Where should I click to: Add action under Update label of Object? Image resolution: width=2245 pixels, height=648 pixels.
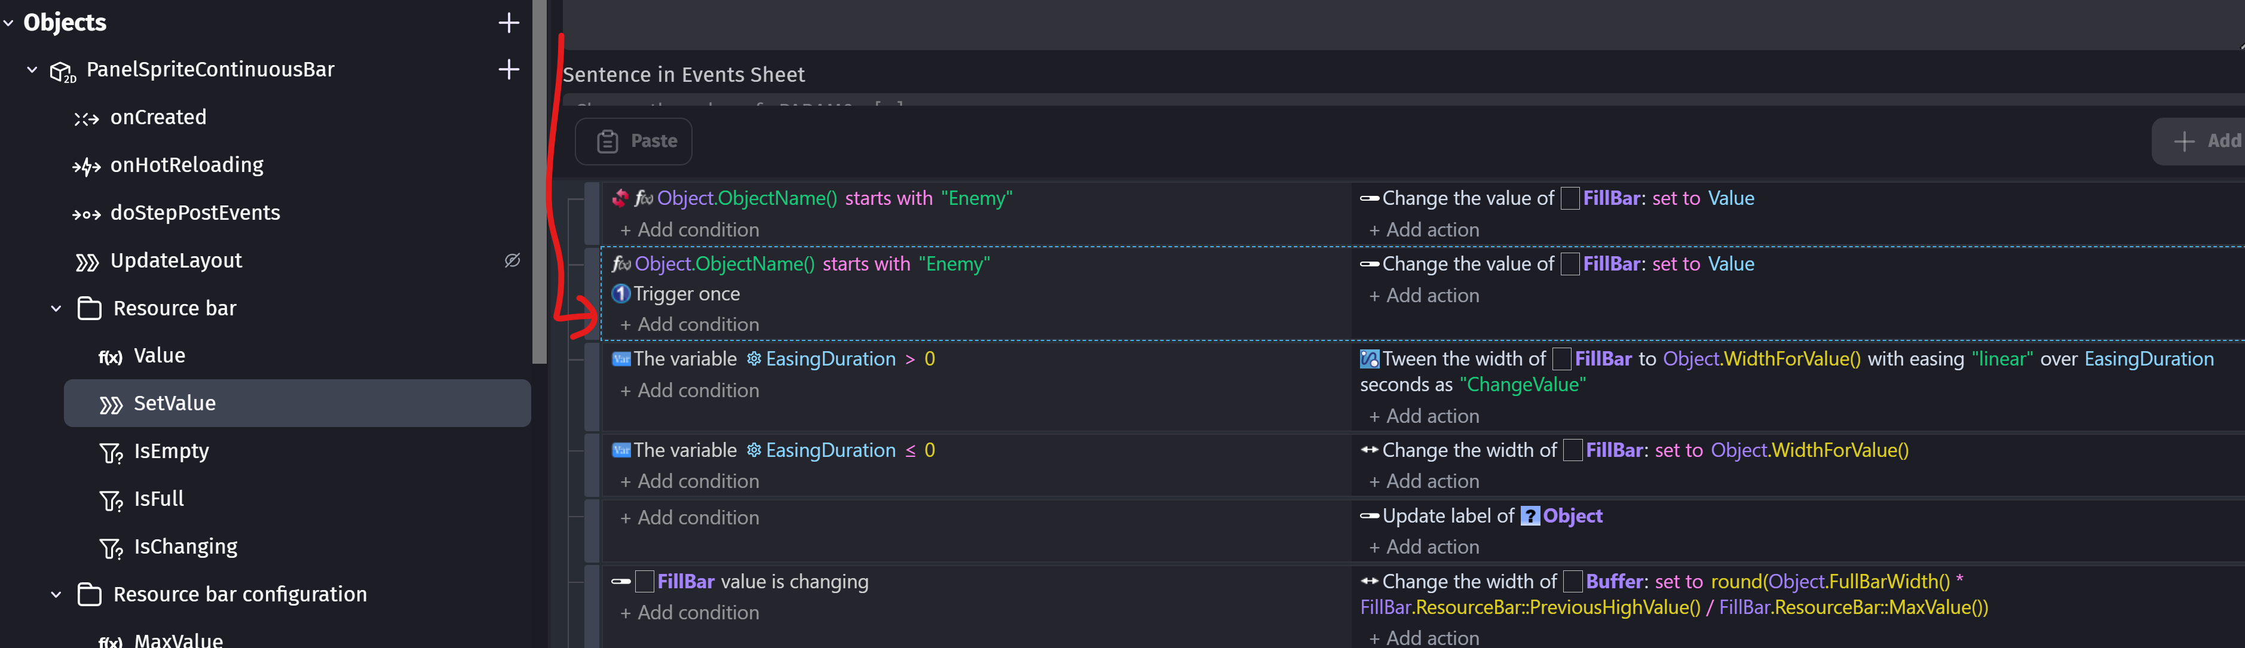pyautogui.click(x=1424, y=547)
